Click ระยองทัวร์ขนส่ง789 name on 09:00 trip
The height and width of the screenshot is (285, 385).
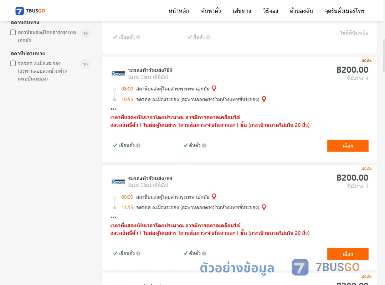coord(150,178)
